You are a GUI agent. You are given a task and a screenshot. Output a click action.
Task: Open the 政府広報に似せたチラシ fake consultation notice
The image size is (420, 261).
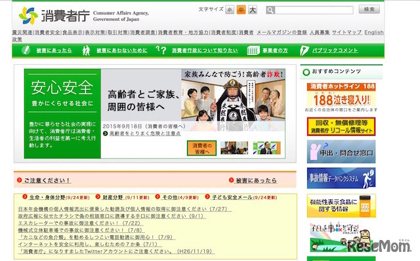pos(112,216)
